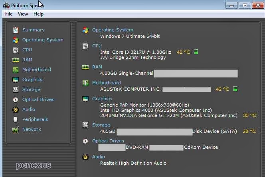Image resolution: width=265 pixels, height=177 pixels.
Task: Click the Storage disk icon in summary panel
Action: (85, 125)
